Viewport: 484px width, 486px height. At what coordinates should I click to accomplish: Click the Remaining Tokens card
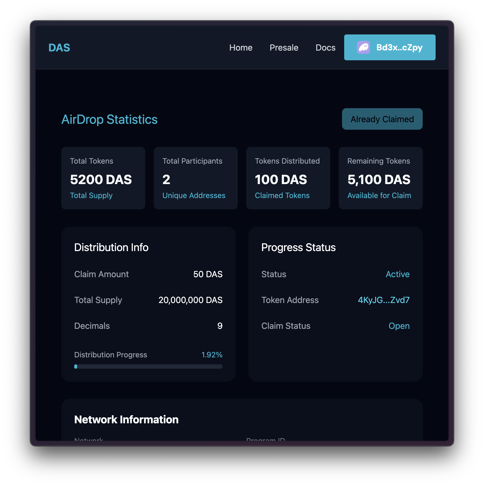click(x=380, y=178)
